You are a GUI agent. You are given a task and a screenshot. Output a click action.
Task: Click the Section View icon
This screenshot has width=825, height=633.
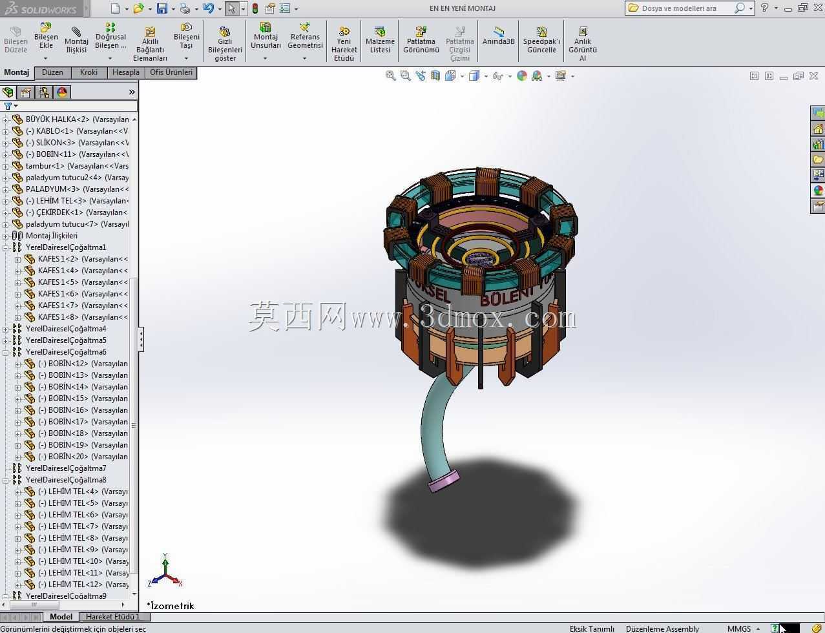[435, 76]
